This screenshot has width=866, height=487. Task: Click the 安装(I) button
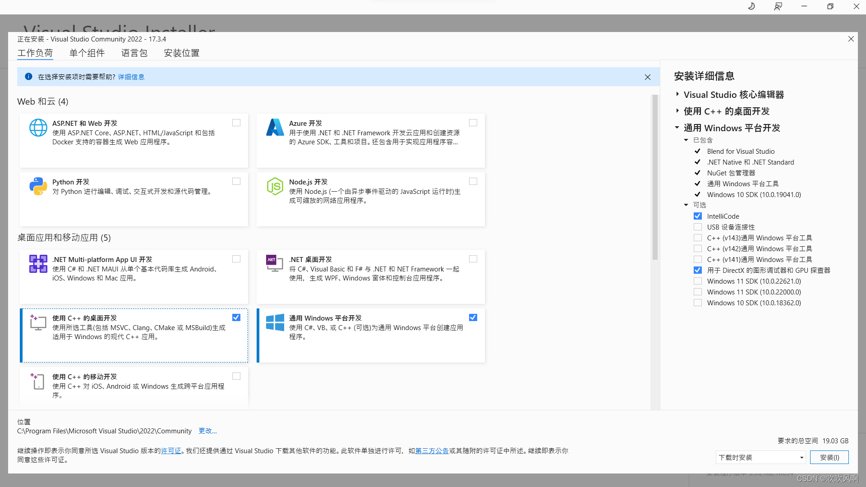tap(829, 457)
